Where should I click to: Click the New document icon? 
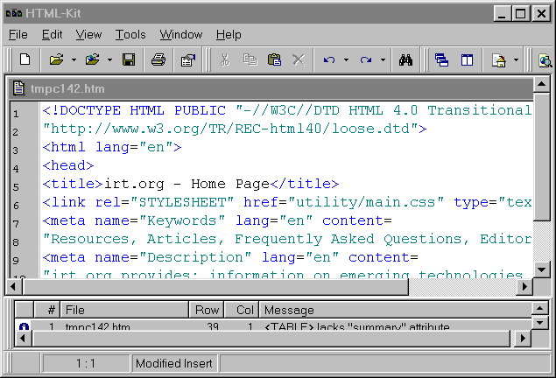(25, 60)
